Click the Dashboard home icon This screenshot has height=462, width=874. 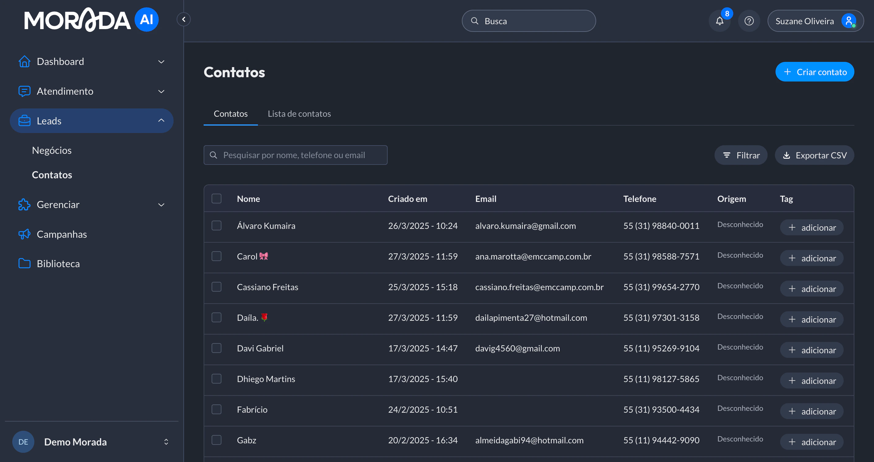coord(25,62)
